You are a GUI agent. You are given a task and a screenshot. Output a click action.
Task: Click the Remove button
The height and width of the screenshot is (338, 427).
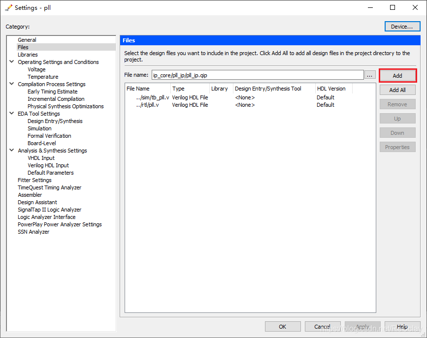[397, 104]
